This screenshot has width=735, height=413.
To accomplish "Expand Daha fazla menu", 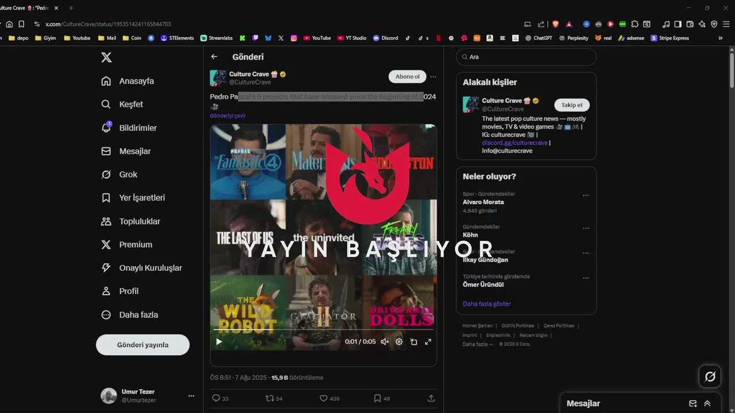I will 129,315.
